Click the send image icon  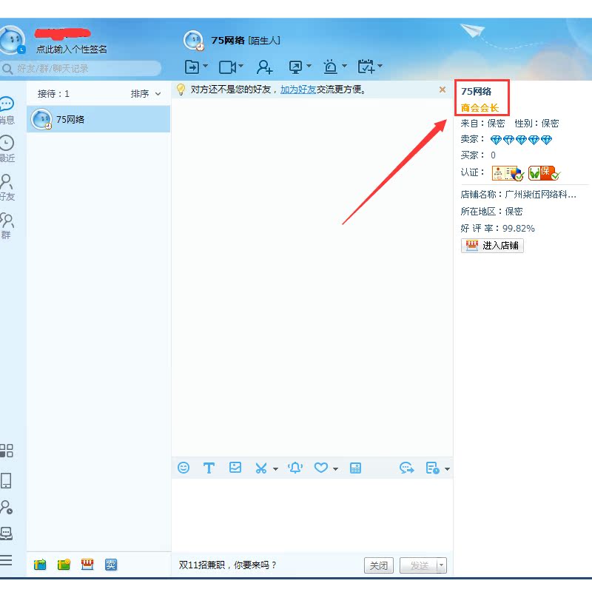[x=235, y=468]
